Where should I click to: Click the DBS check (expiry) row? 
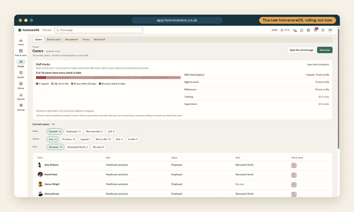257,75
